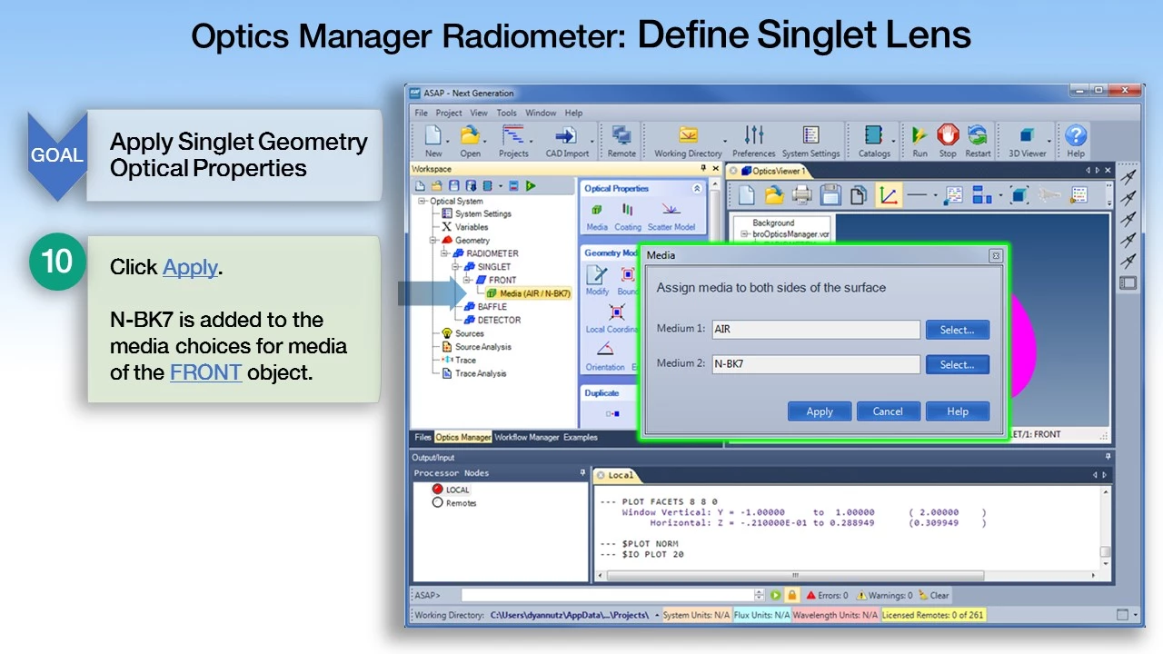Click Apply in the Media dialog
The width and height of the screenshot is (1163, 654).
click(x=820, y=411)
